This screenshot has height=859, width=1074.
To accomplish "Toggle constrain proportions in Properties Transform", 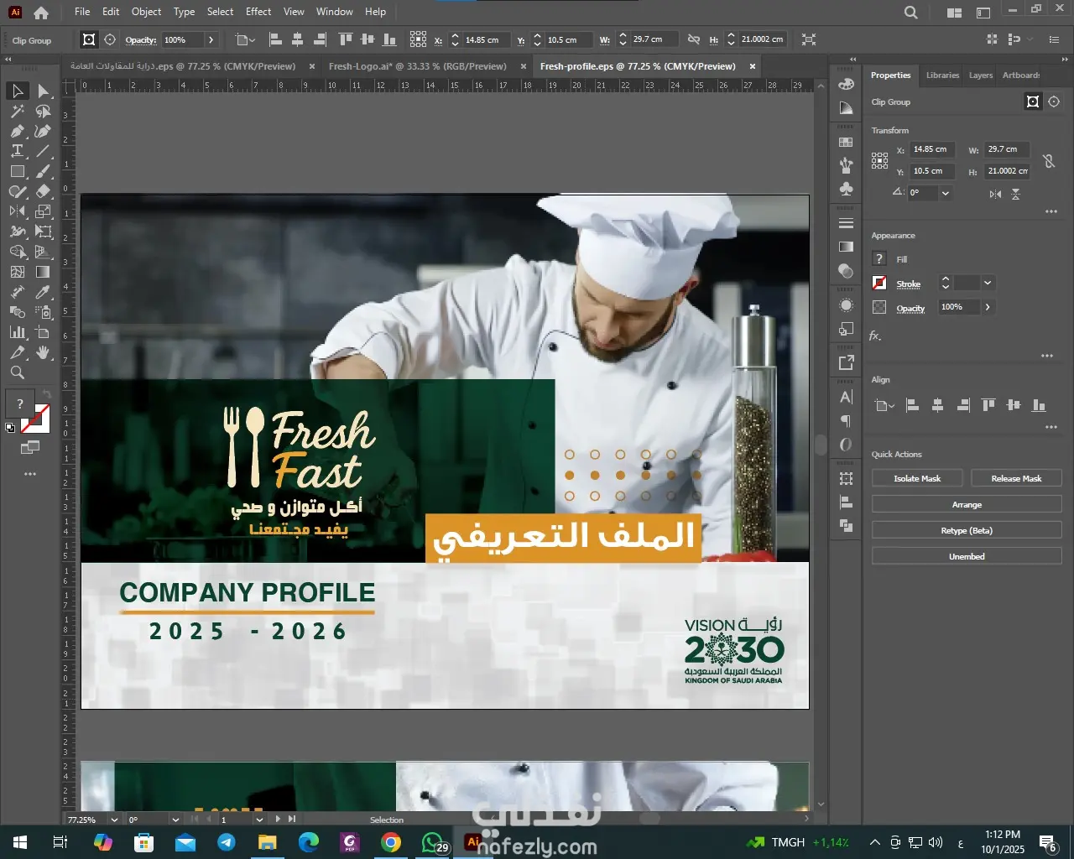I will (x=1049, y=160).
